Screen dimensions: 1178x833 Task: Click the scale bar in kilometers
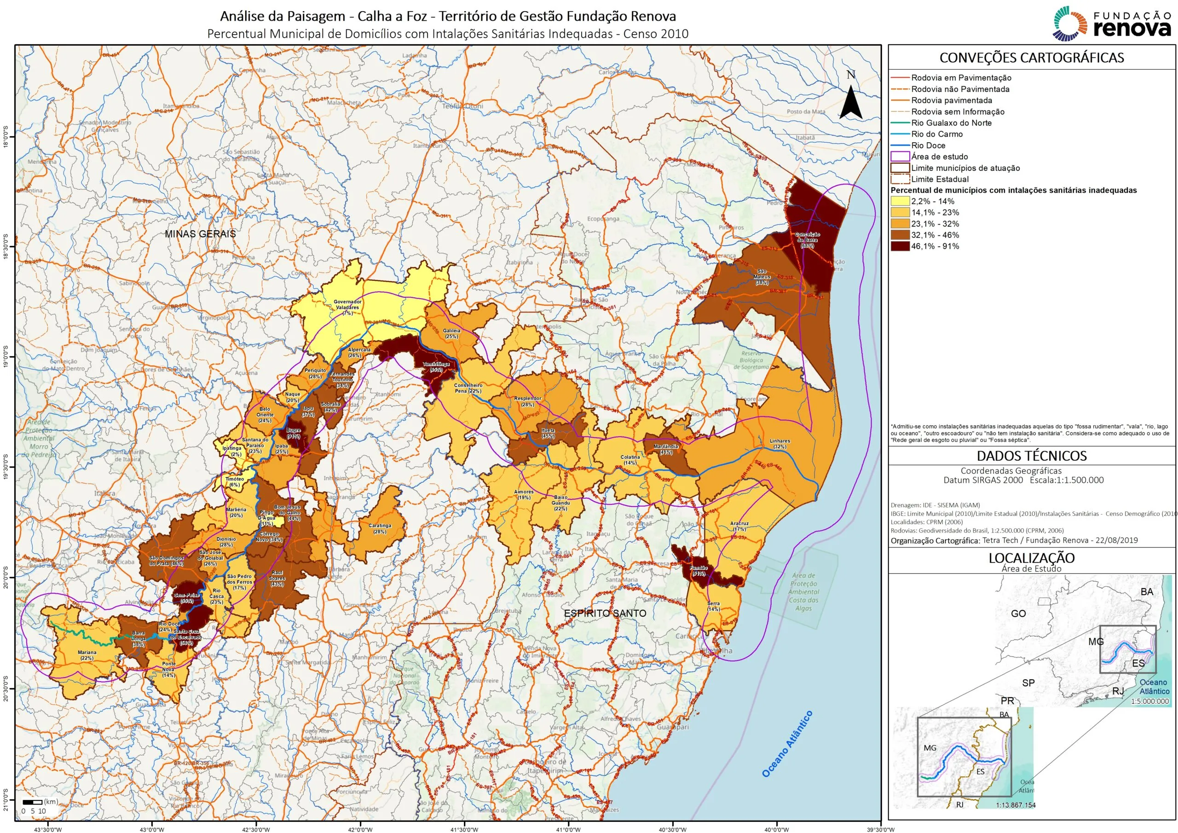(33, 802)
